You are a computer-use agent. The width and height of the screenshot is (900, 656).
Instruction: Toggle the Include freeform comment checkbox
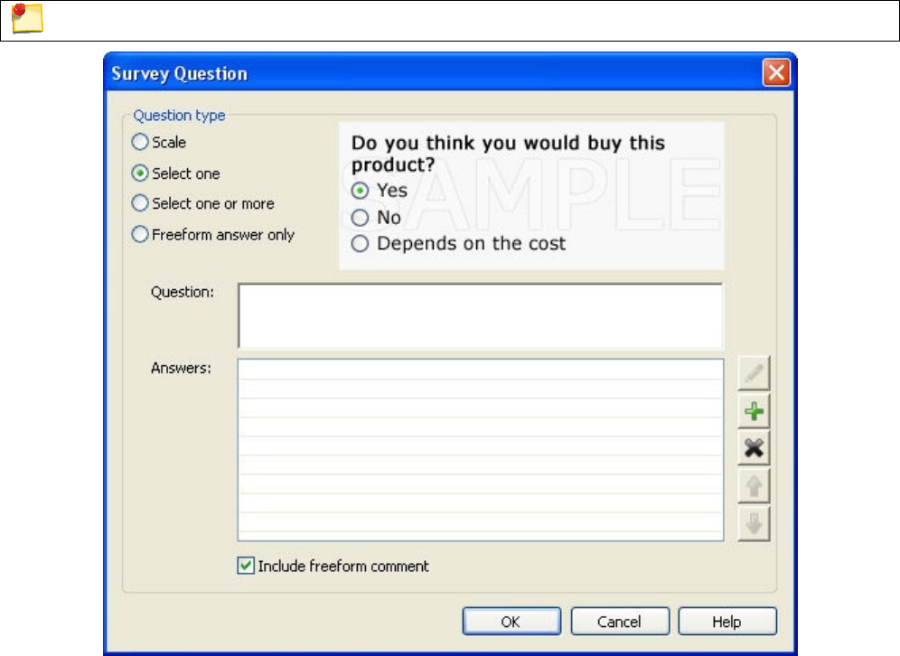pyautogui.click(x=245, y=567)
